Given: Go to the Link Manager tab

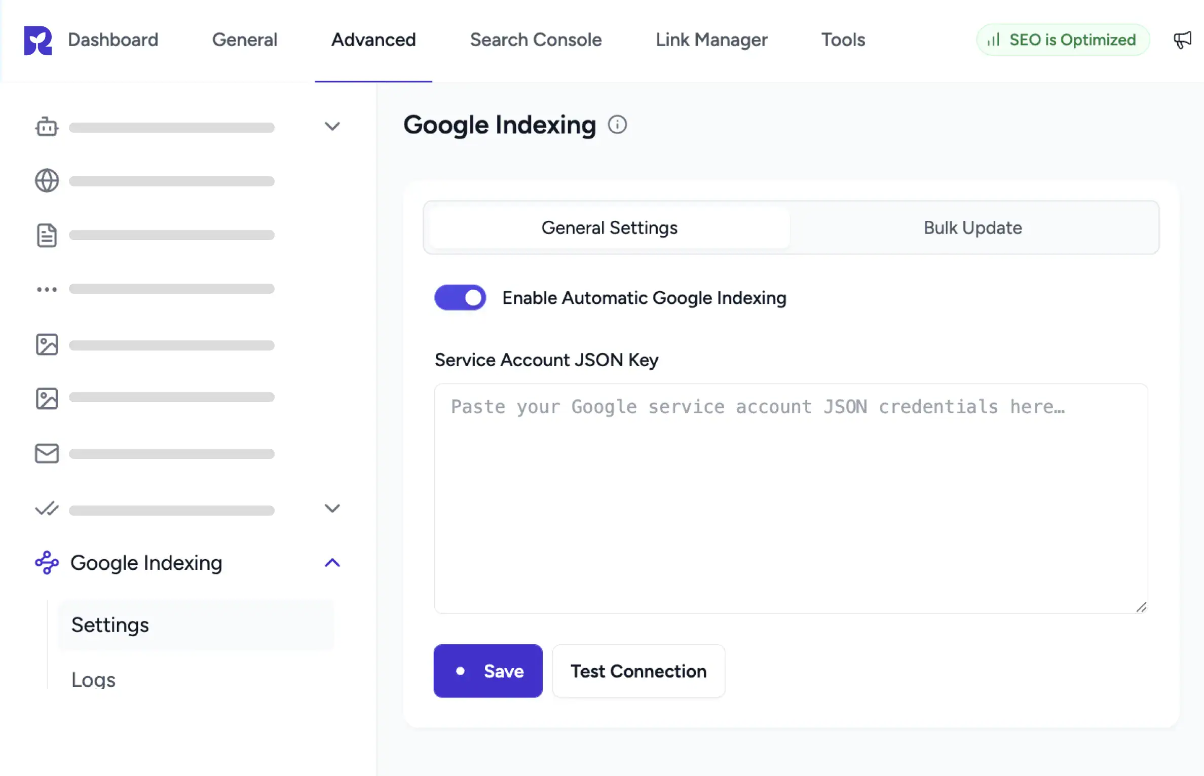Looking at the screenshot, I should pyautogui.click(x=711, y=40).
